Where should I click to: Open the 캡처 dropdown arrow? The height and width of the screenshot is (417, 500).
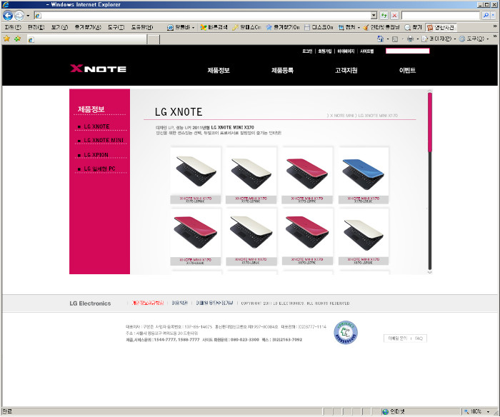[x=359, y=28]
